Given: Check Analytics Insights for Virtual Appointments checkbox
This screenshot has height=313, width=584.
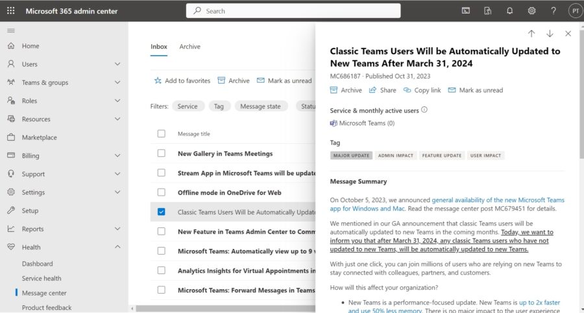Looking at the screenshot, I should tap(162, 271).
